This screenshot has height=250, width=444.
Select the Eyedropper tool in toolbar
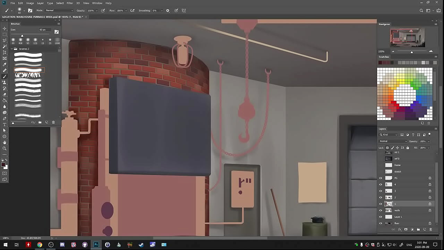point(5,65)
